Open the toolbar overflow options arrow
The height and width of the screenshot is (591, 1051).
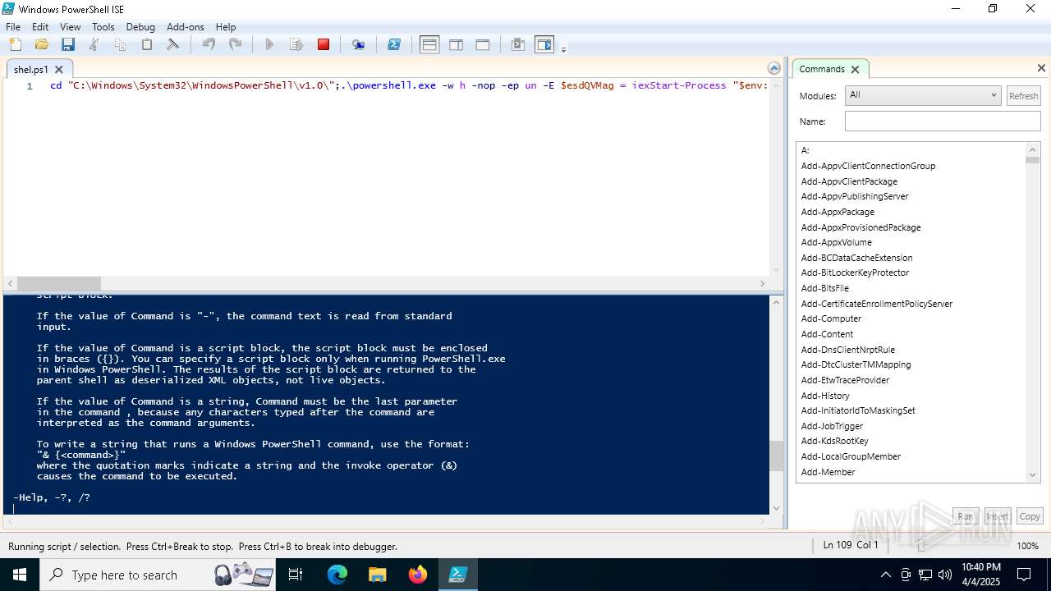coord(563,49)
